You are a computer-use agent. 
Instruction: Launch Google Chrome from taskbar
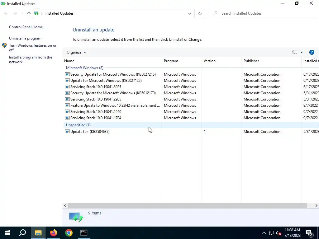point(69,233)
